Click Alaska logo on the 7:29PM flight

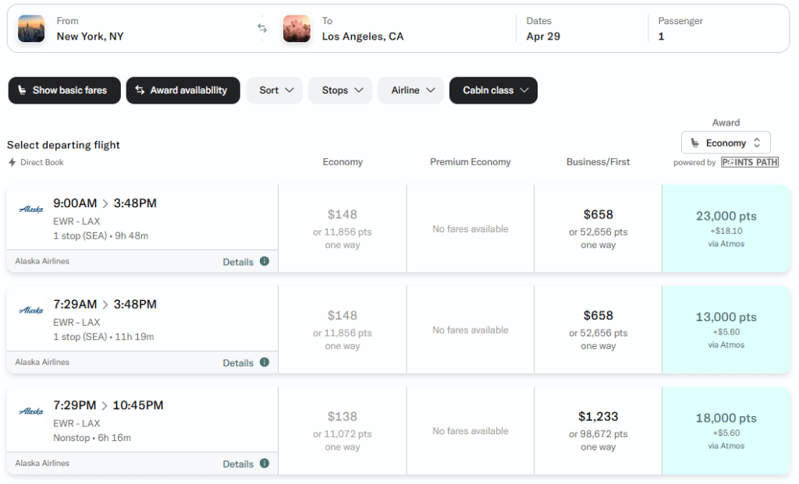click(31, 411)
